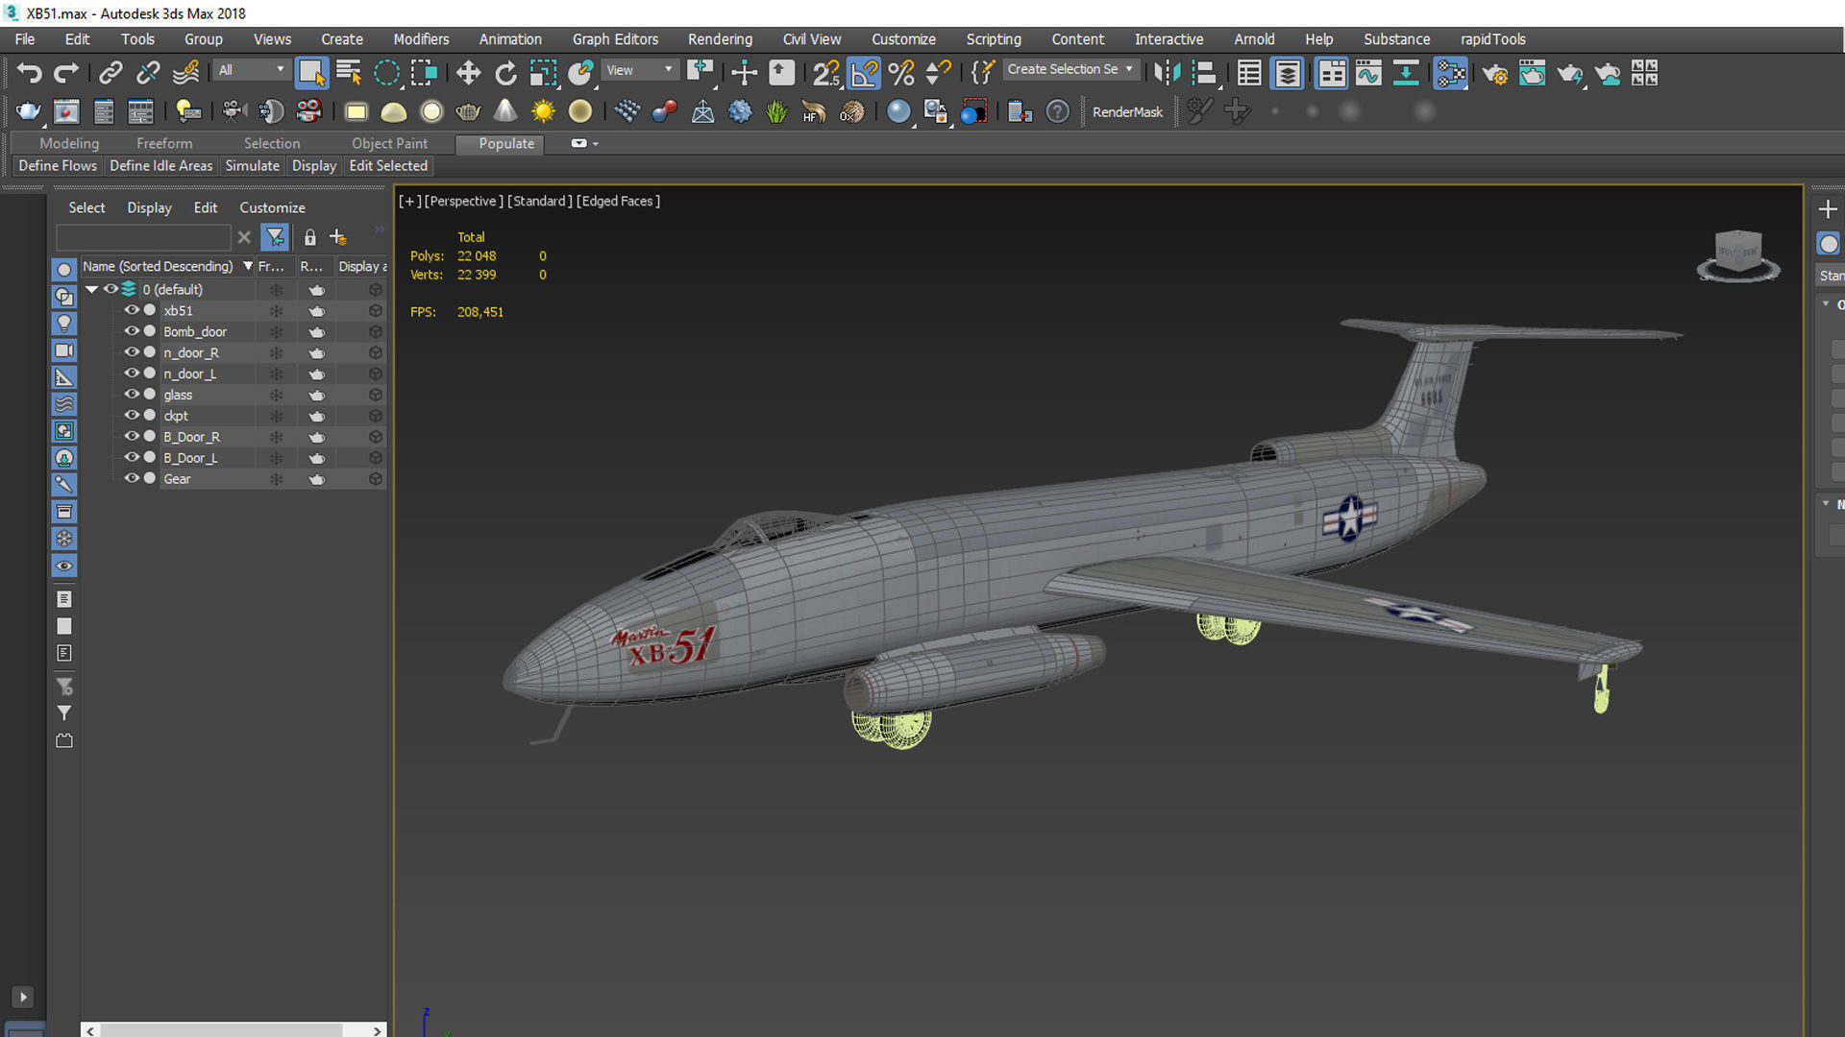Click the help question mark icon

coord(1057,111)
